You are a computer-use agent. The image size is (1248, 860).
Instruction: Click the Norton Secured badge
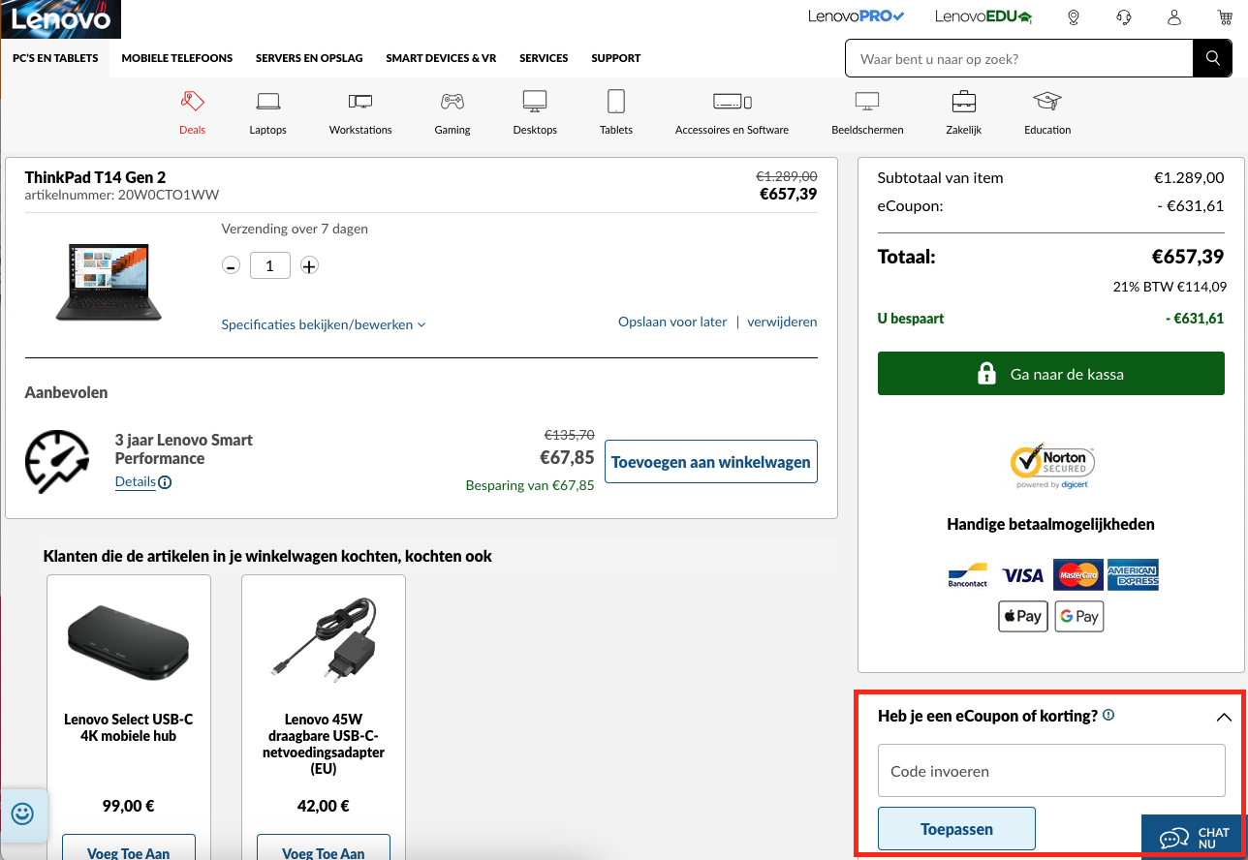pyautogui.click(x=1051, y=468)
